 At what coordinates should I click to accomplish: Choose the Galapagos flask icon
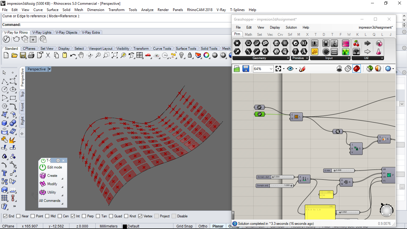pos(379,52)
